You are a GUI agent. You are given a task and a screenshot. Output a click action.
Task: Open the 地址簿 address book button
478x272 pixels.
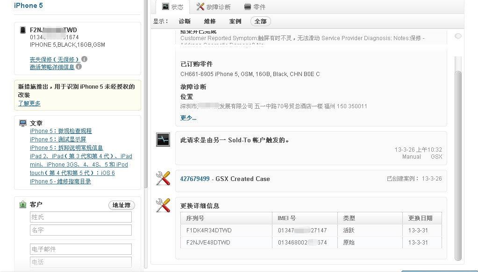121,205
